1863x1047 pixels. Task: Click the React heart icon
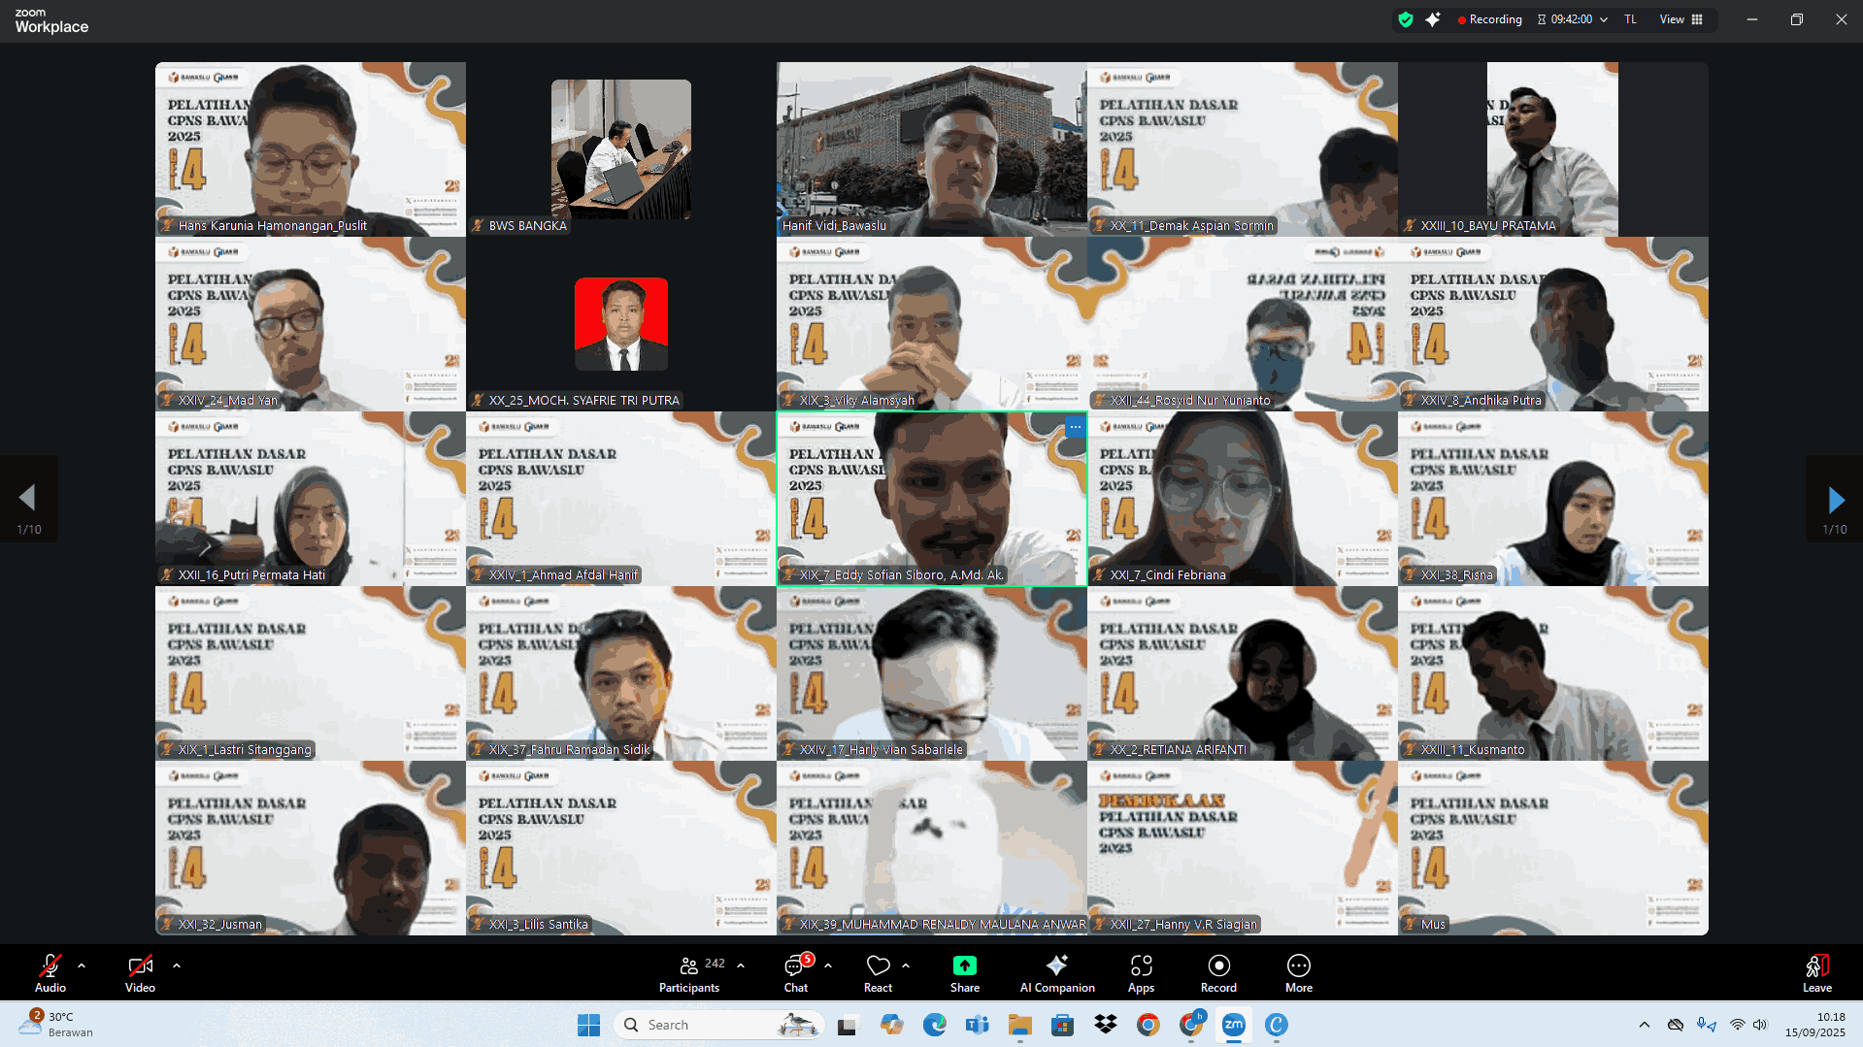click(878, 973)
